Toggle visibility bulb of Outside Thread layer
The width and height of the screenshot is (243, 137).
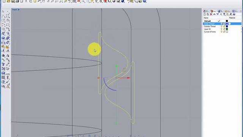coord(221,26)
